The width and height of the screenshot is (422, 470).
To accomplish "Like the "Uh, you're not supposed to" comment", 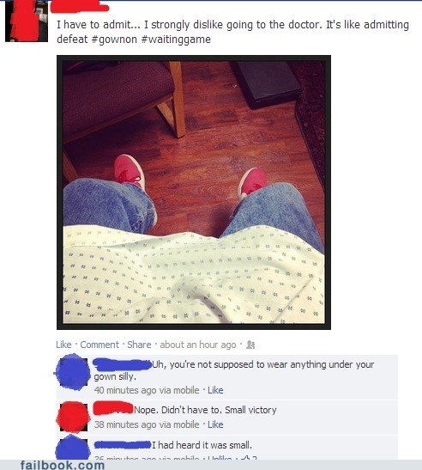I will (x=215, y=390).
